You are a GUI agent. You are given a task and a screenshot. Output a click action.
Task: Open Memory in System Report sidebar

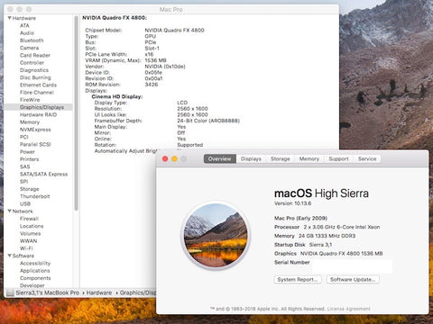click(x=30, y=122)
